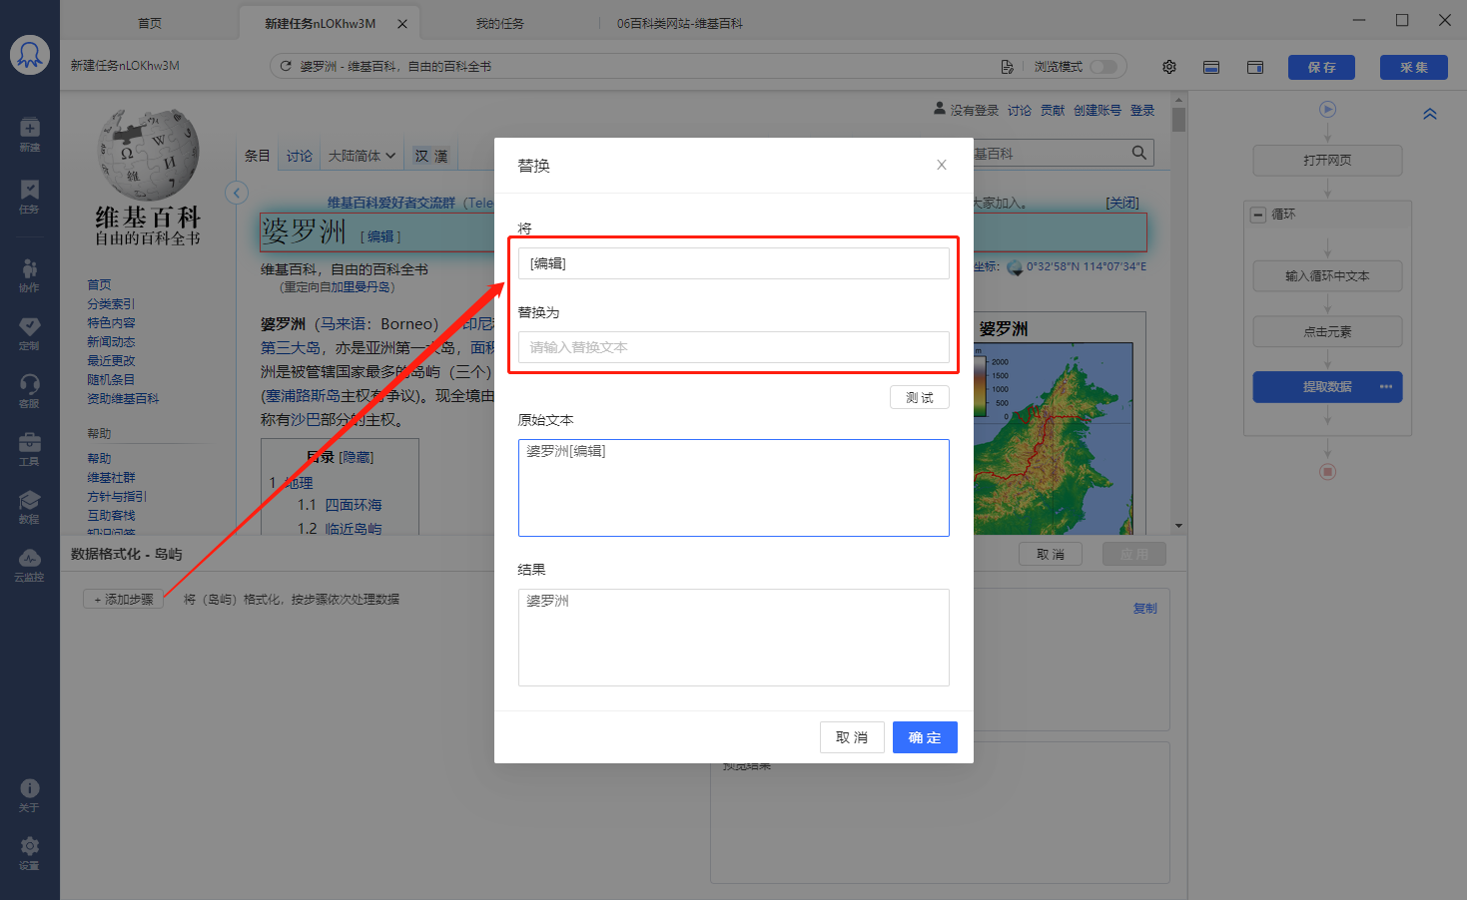Click the 登录 link on Wikipedia page
This screenshot has height=900, width=1467.
coord(1142,111)
